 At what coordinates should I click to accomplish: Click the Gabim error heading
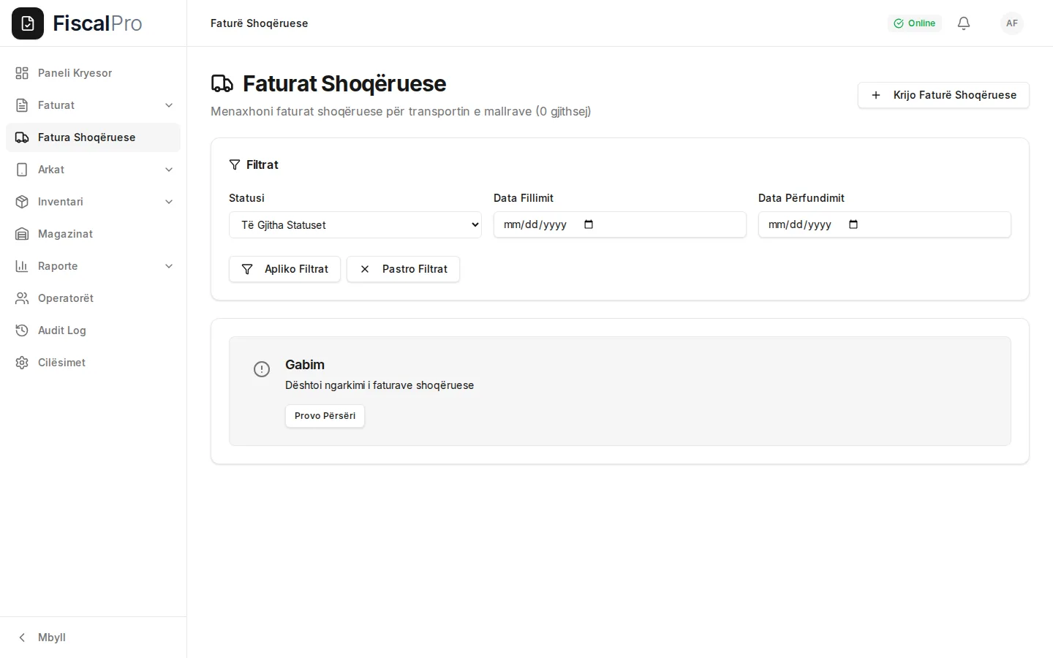click(x=305, y=365)
